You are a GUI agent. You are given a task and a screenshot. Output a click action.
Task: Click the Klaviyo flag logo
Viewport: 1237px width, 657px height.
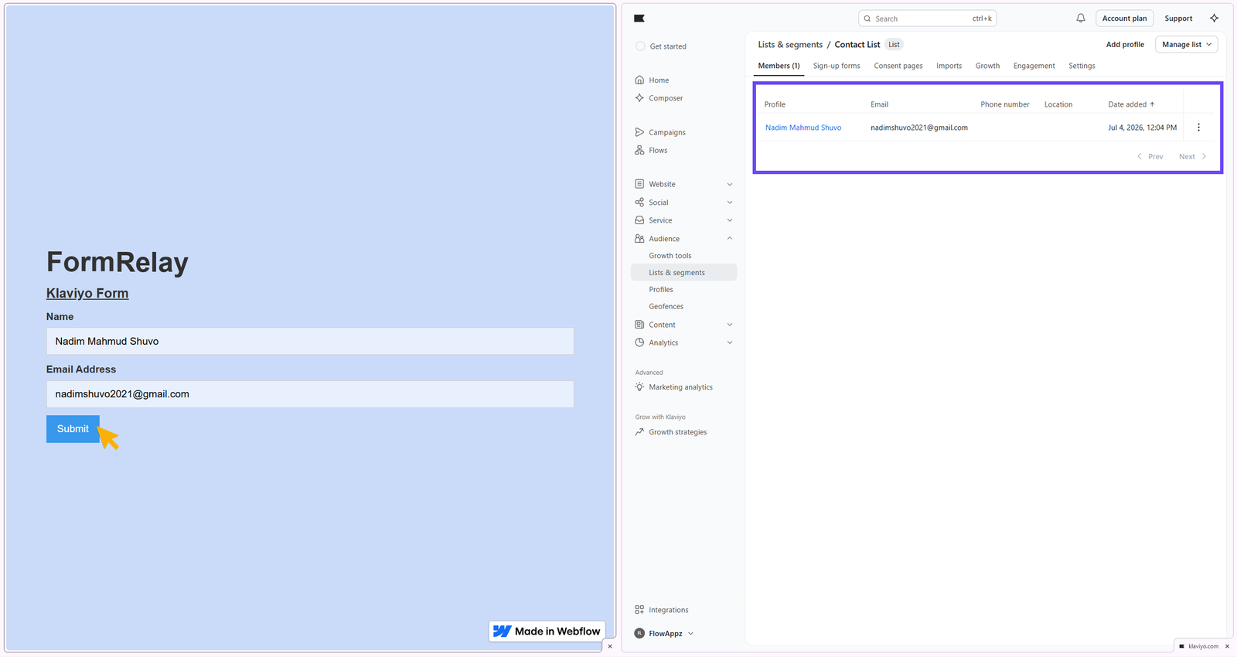(639, 18)
